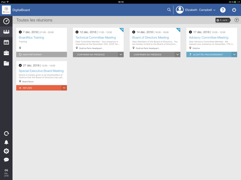
Task: Click the Acceptée provisoirement button
Action: (209, 54)
